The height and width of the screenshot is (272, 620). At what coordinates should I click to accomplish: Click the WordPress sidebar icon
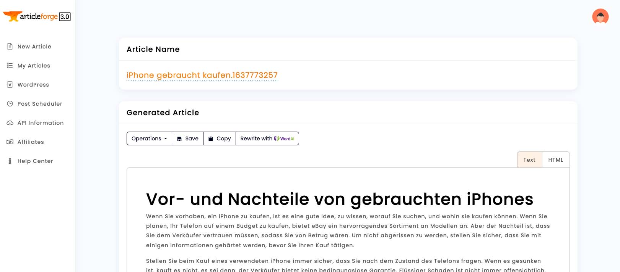point(10,85)
